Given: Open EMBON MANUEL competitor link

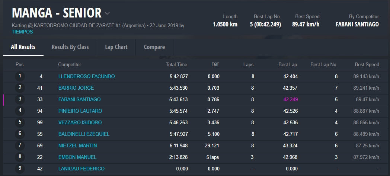Looking at the screenshot, I should 77,157.
